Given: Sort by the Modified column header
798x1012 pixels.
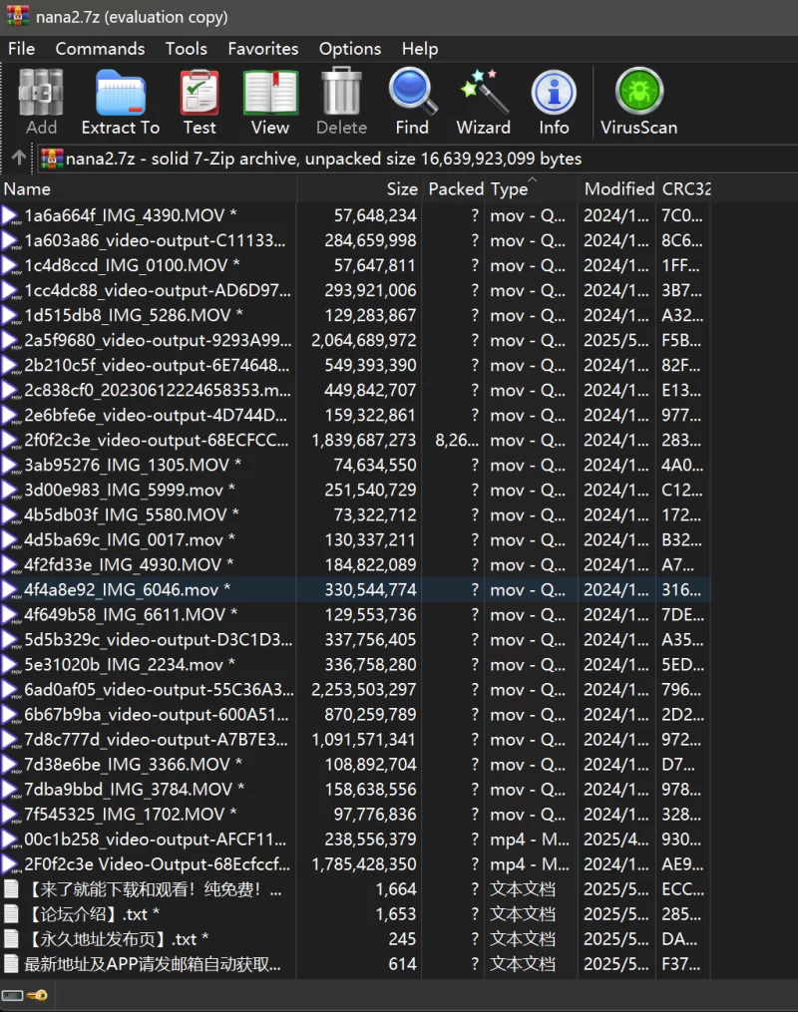Looking at the screenshot, I should [618, 189].
